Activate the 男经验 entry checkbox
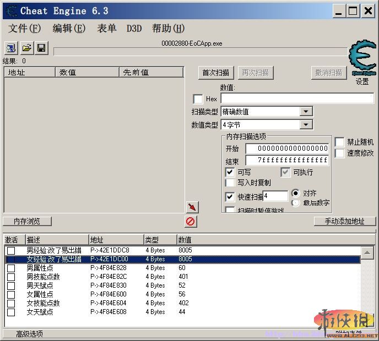The height and width of the screenshot is (341, 379). [11, 250]
